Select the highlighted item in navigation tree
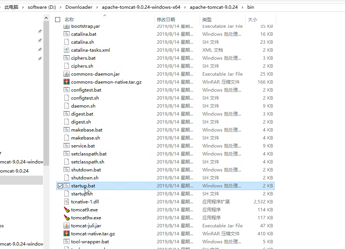The image size is (345, 249). 21,180
